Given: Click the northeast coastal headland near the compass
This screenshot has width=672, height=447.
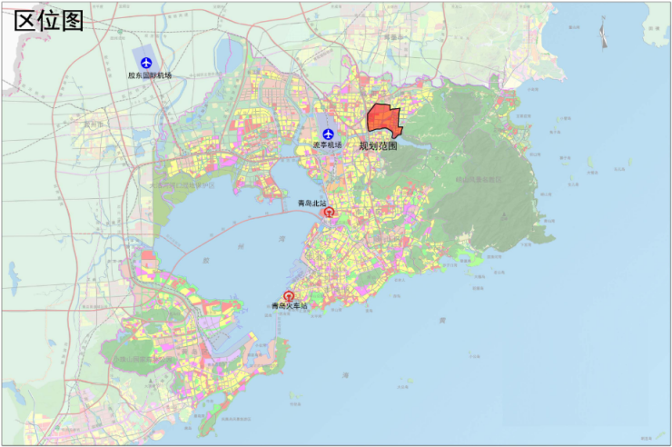Looking at the screenshot, I should [563, 55].
